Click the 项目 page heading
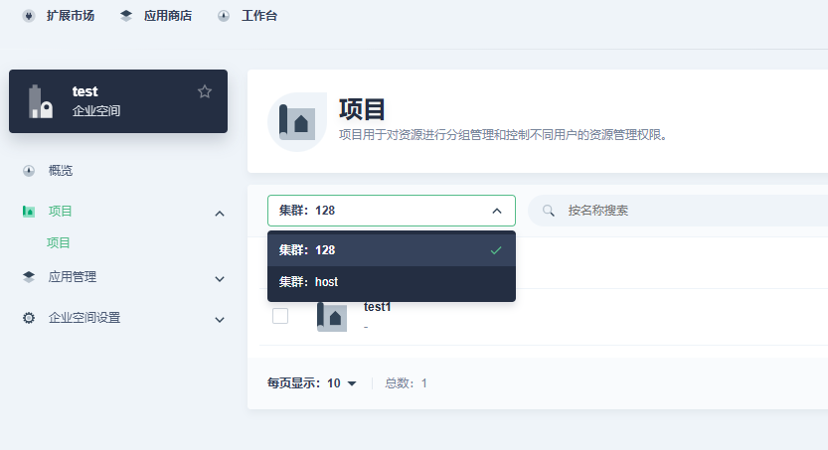Viewport: 828px width, 450px height. click(x=362, y=109)
